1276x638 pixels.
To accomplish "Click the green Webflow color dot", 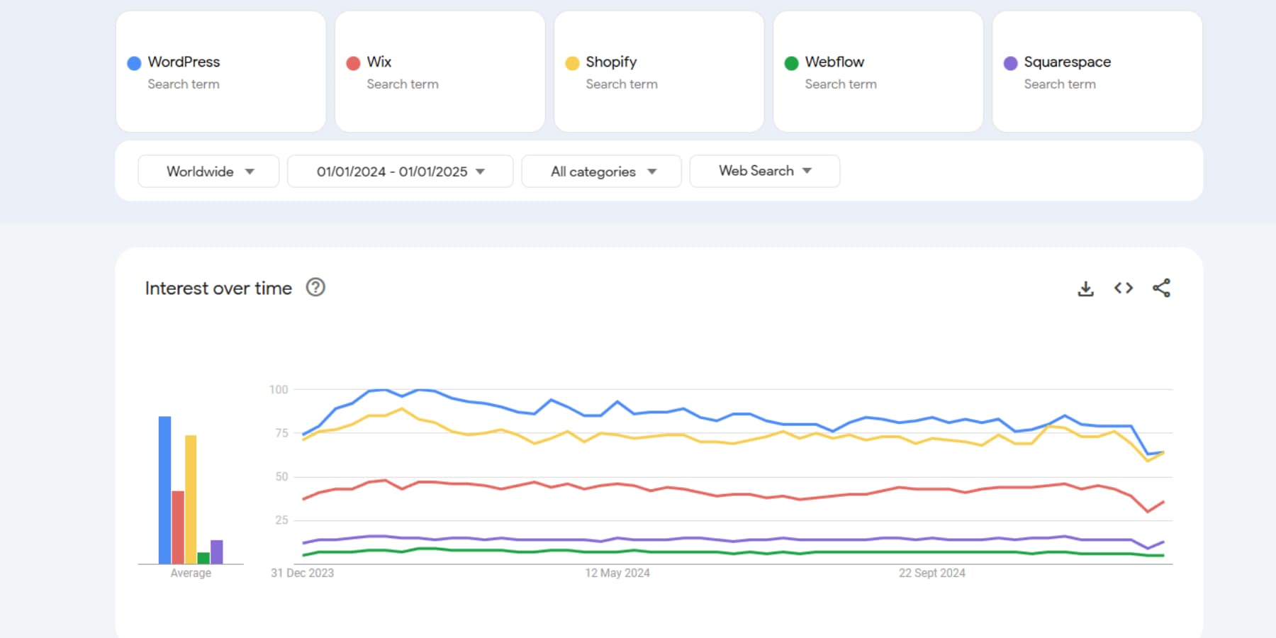I will tap(790, 62).
